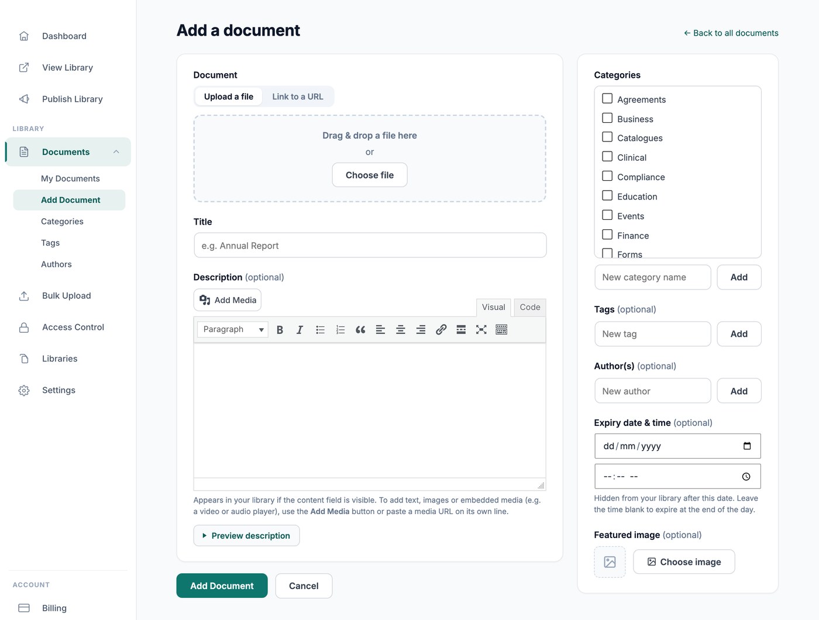Open the expiry date calendar picker icon

coord(747,446)
